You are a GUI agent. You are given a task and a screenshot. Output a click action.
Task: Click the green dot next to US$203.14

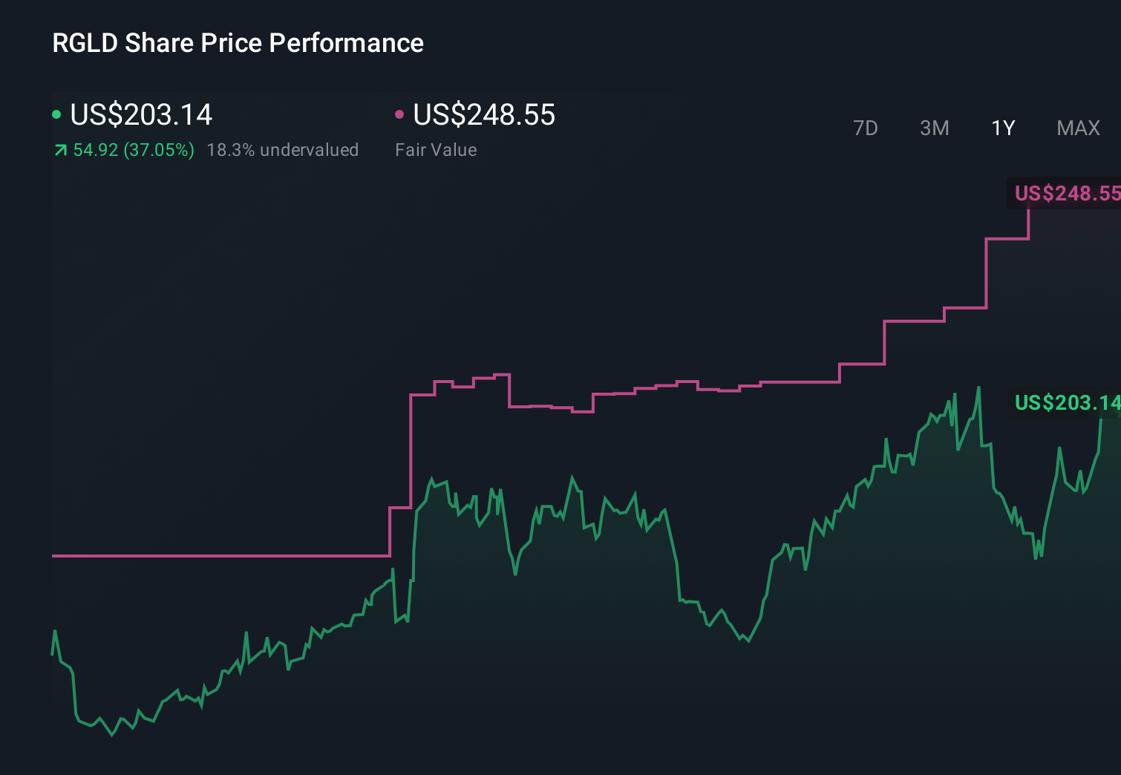pos(56,114)
